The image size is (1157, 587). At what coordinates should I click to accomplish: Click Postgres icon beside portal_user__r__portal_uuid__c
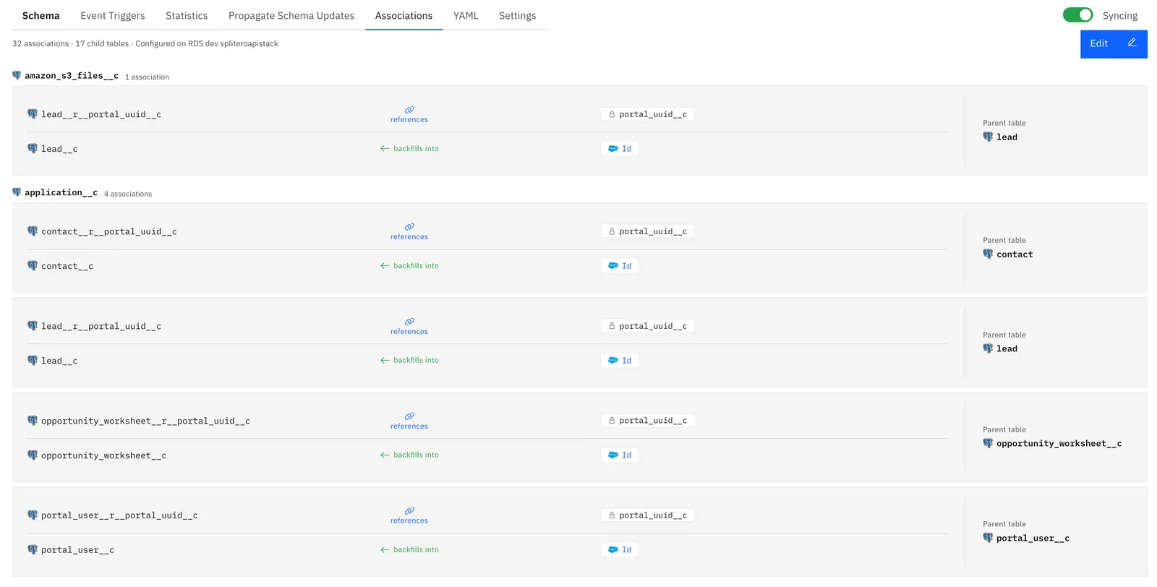(33, 515)
